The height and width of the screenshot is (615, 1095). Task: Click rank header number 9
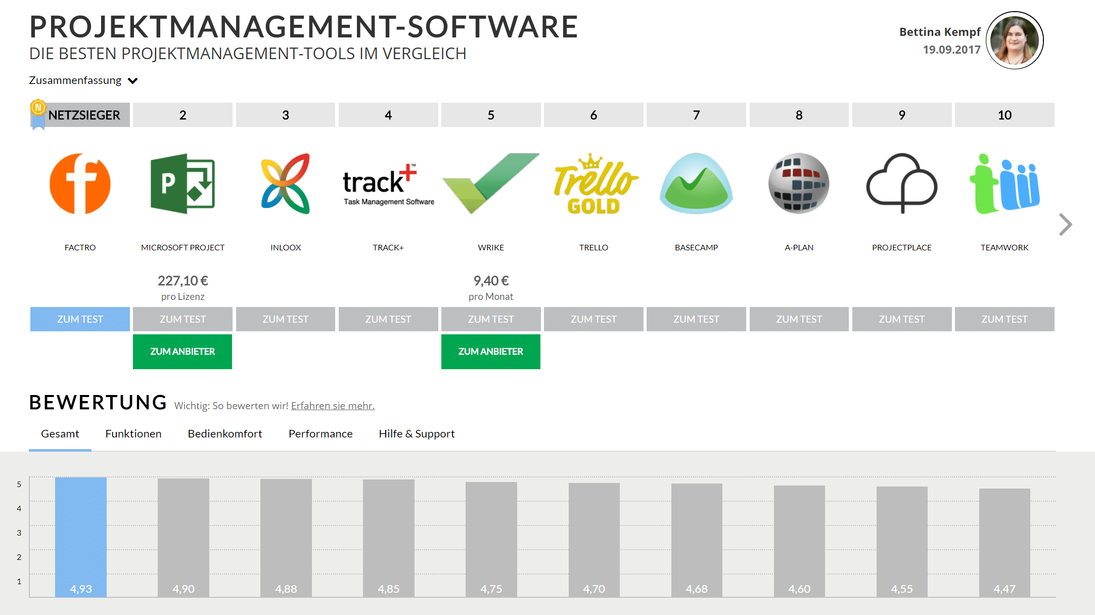coord(902,115)
